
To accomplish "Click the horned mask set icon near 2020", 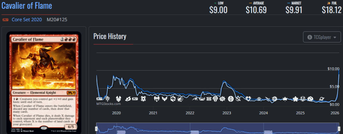I will pos(118,99).
